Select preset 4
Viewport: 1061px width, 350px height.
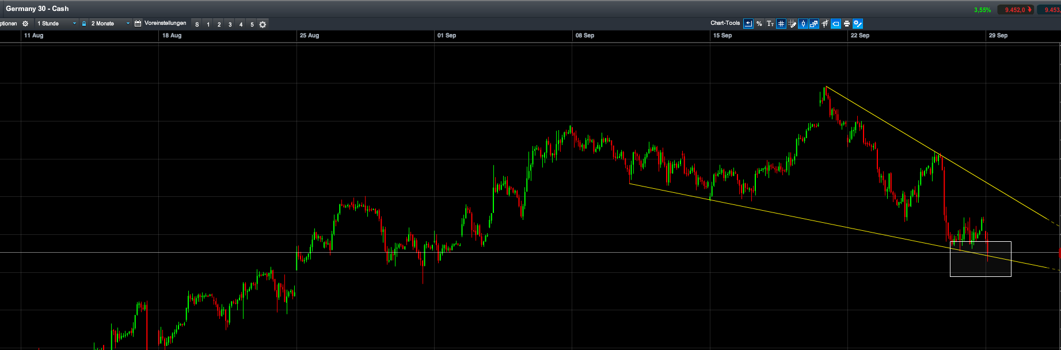241,24
